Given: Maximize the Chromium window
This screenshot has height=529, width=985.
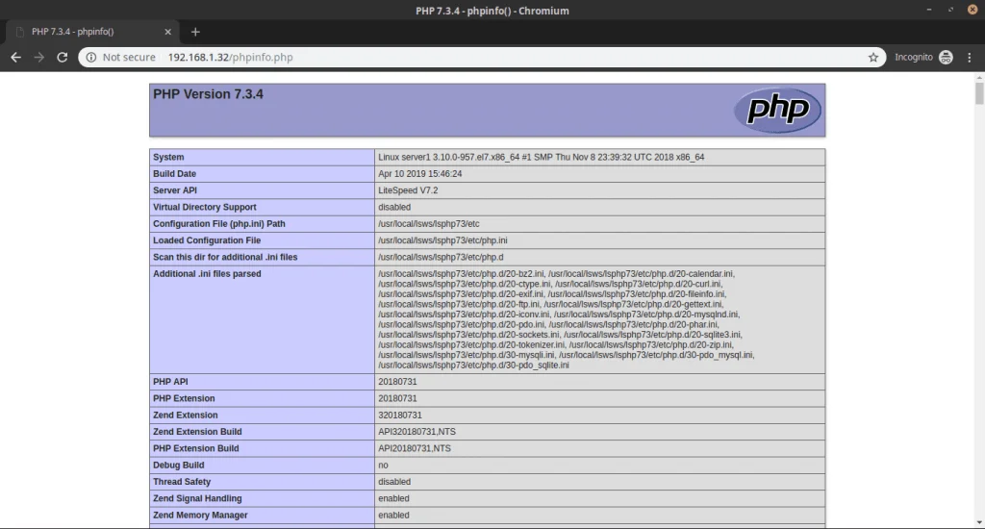Looking at the screenshot, I should [x=949, y=11].
